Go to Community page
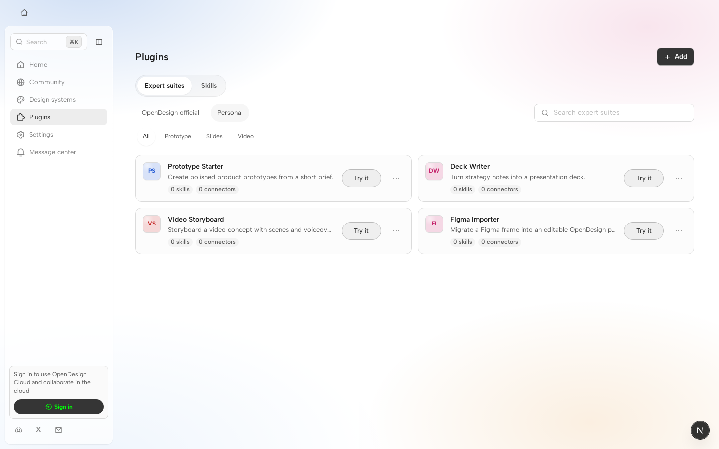Viewport: 719px width, 449px height. pyautogui.click(x=59, y=82)
